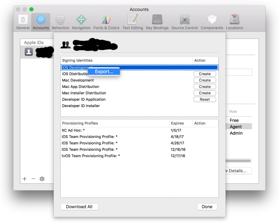Select the Free role team row
Screen dimensions: 279x222
click(239, 120)
